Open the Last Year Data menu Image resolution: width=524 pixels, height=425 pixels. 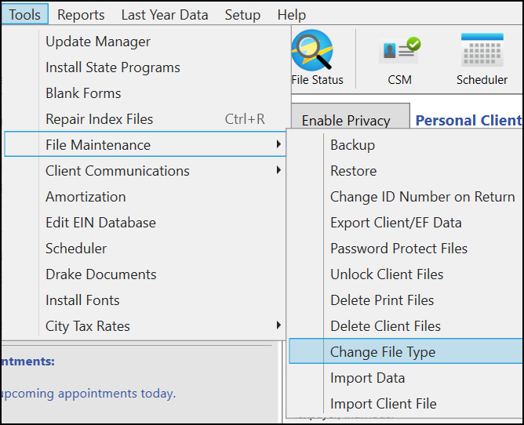pyautogui.click(x=165, y=15)
